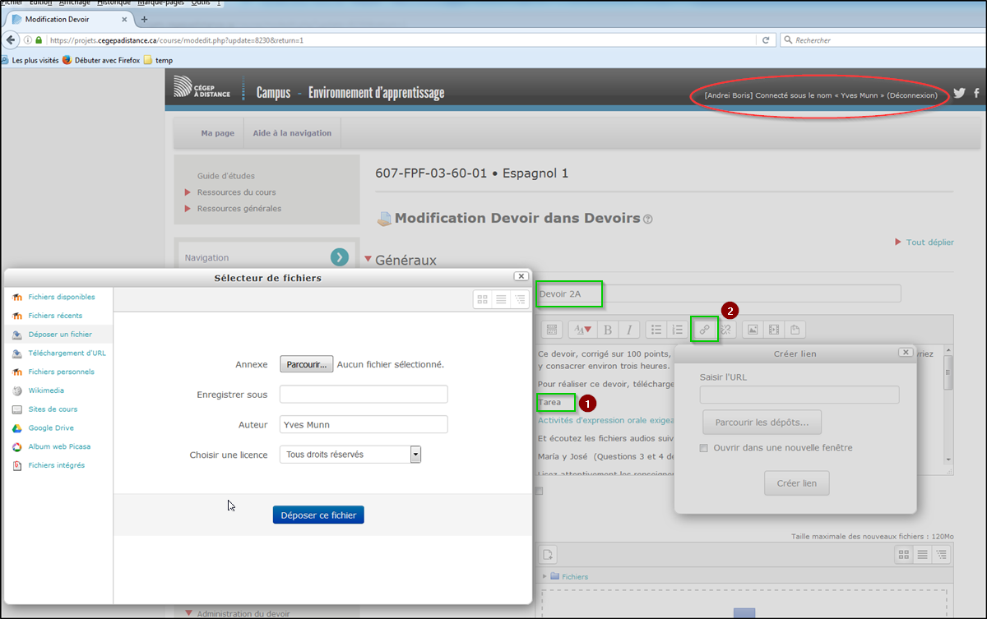Click the 'Parcourir les dépôts...' button
The height and width of the screenshot is (619, 987).
(x=762, y=423)
